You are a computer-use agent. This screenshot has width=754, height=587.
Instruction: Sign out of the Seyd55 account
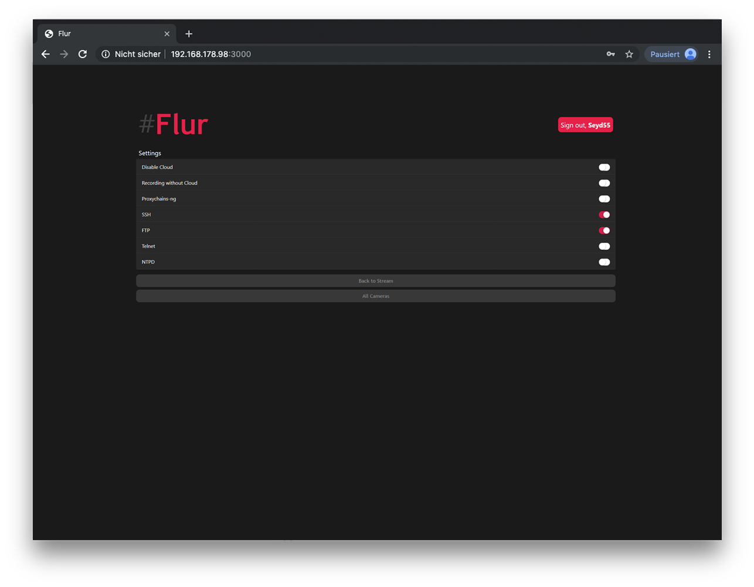pos(585,125)
